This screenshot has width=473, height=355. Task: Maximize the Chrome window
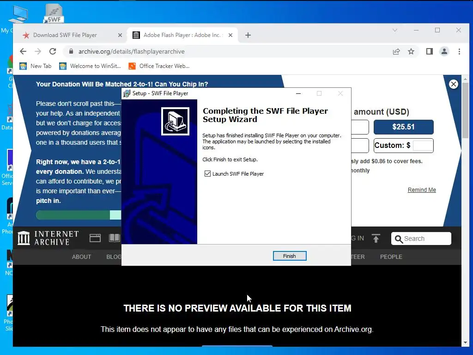[437, 30]
